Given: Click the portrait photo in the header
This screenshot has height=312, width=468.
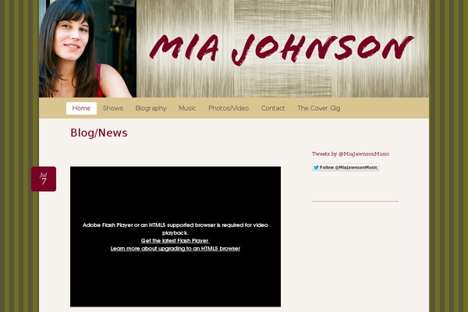Looking at the screenshot, I should pos(87,48).
